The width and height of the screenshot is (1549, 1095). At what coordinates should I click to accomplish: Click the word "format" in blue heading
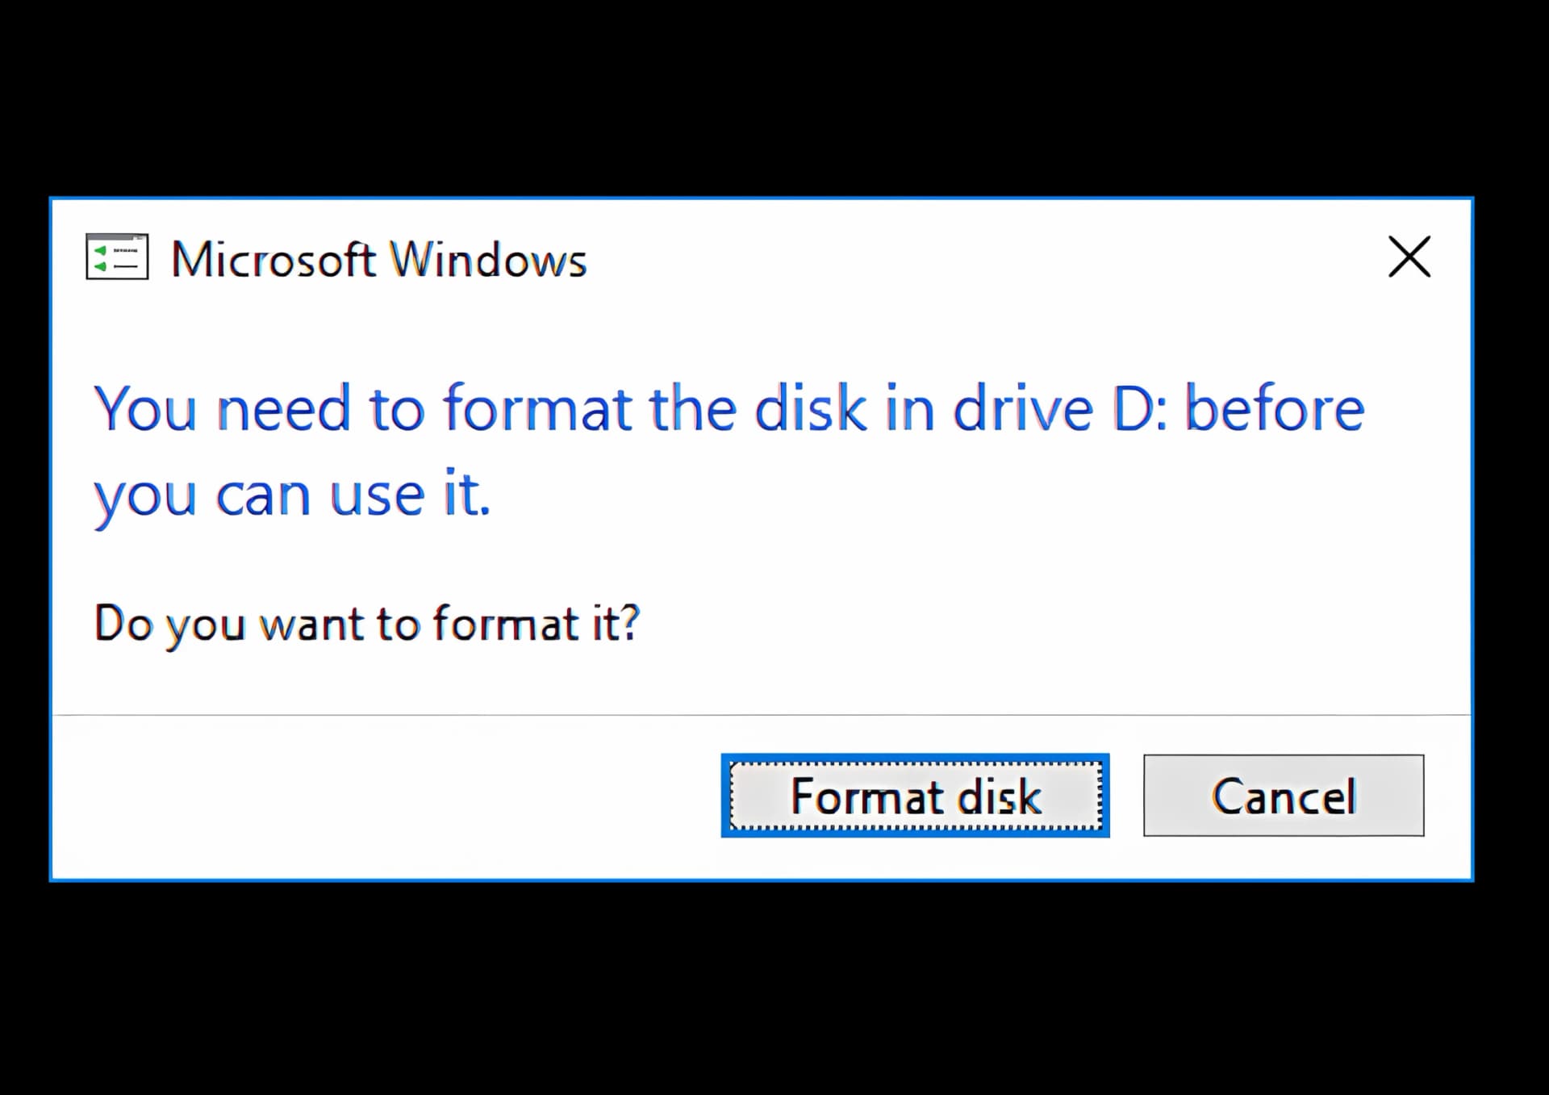(537, 409)
